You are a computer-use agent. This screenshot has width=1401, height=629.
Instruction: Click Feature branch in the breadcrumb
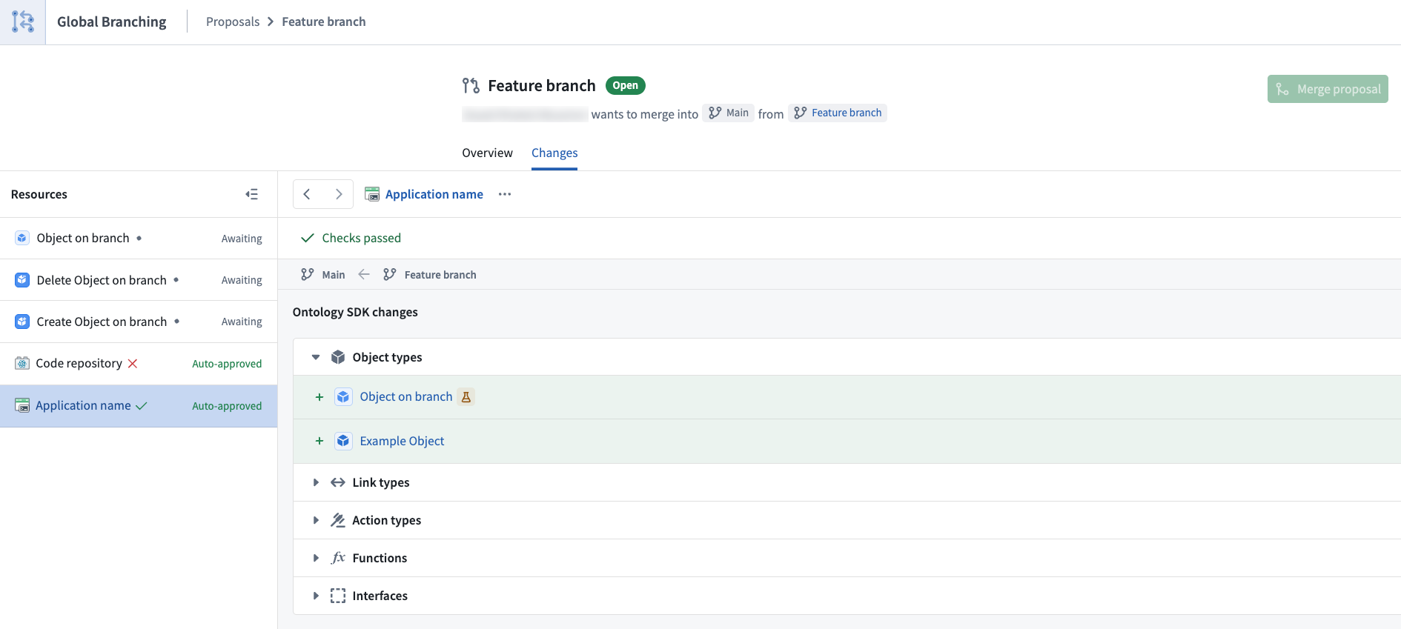pos(324,21)
